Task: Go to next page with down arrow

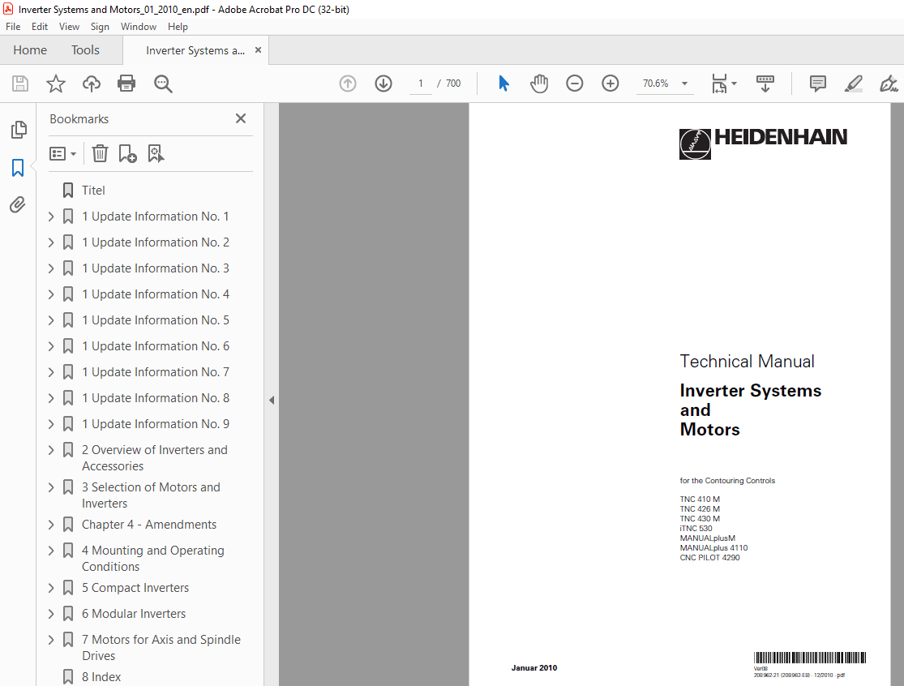Action: click(383, 84)
